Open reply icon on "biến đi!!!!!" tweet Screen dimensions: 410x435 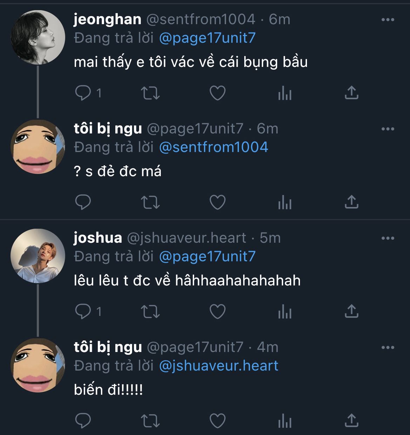click(83, 421)
